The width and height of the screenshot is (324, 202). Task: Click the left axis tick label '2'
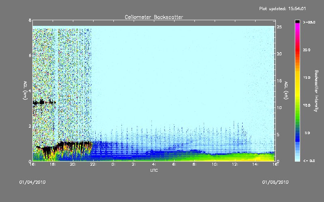[x=30, y=126]
